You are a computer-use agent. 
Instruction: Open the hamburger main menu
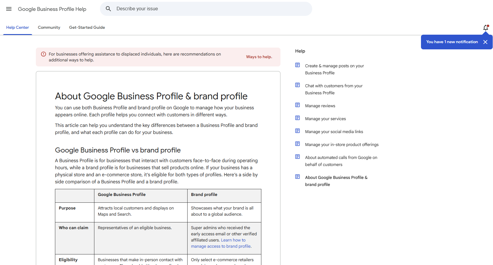[9, 9]
